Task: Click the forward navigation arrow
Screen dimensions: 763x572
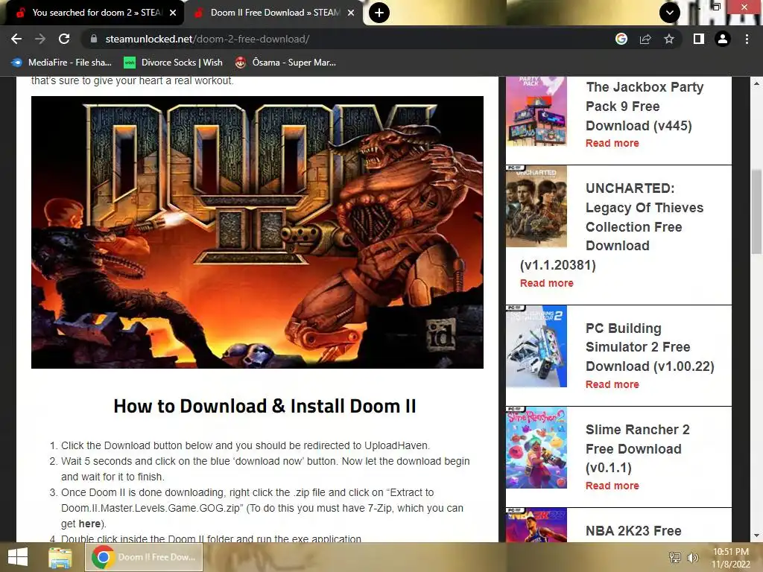Action: [40, 39]
